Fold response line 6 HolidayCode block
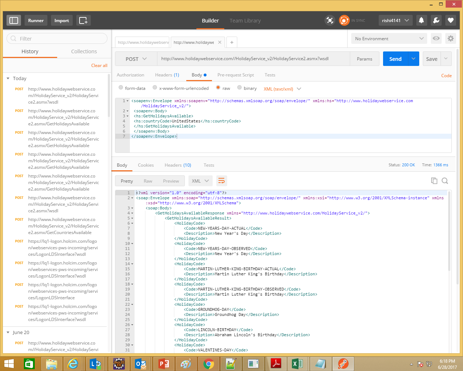This screenshot has width=463, height=371. [x=132, y=223]
